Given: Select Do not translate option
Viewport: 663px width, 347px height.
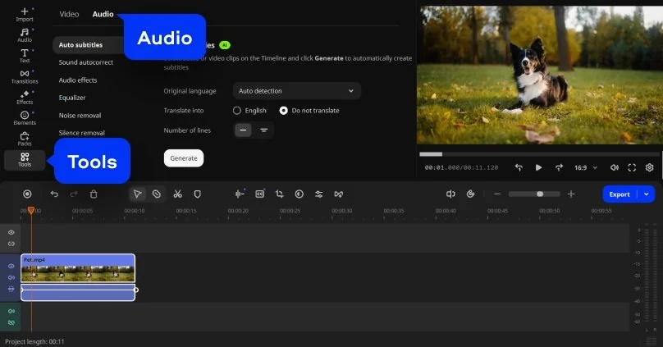Looking at the screenshot, I should coord(284,111).
